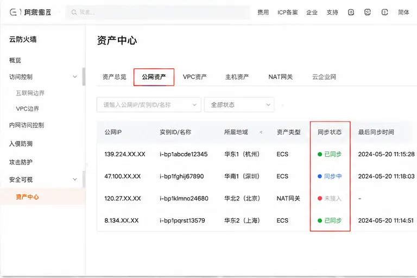This screenshot has width=417, height=278.
Task: Open instance i-bp1klmno24680
Action: 184,198
